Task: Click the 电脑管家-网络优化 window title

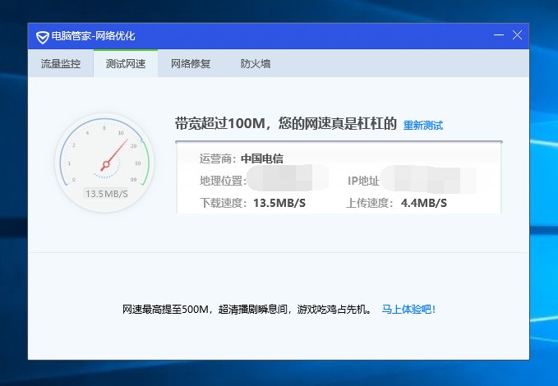Action: (x=93, y=36)
